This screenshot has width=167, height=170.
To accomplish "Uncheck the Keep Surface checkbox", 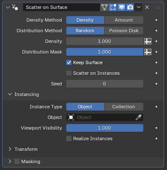I will 69,62.
